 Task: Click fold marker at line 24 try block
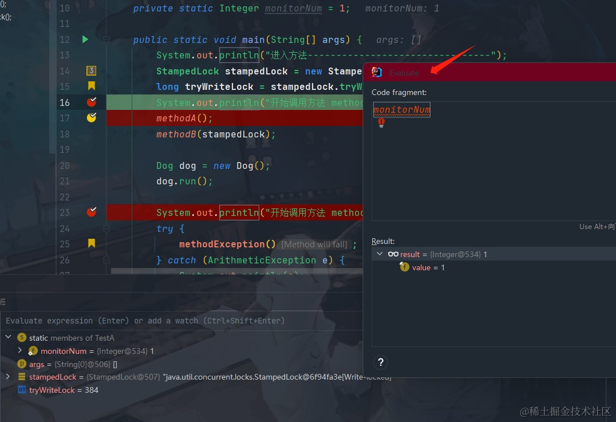pos(106,228)
